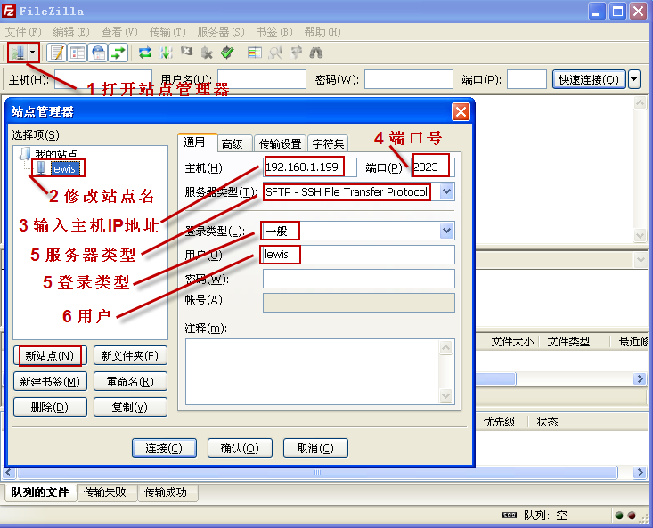The width and height of the screenshot is (653, 528).
Task: Click the refresh file lists icon
Action: (145, 53)
